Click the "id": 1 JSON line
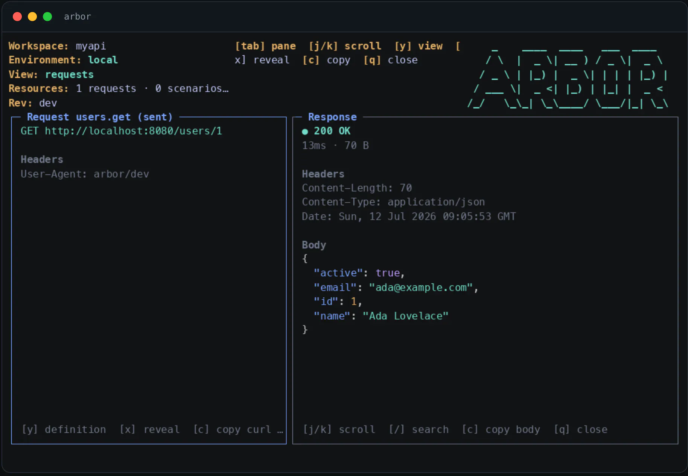688x476 pixels. [x=338, y=302]
